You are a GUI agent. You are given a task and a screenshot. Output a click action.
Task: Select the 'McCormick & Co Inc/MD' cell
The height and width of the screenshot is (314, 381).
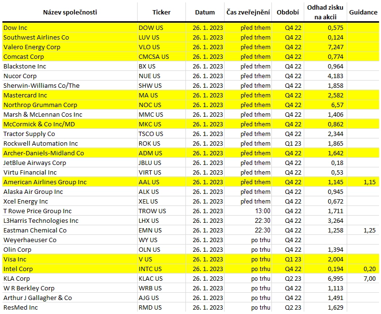click(x=70, y=124)
